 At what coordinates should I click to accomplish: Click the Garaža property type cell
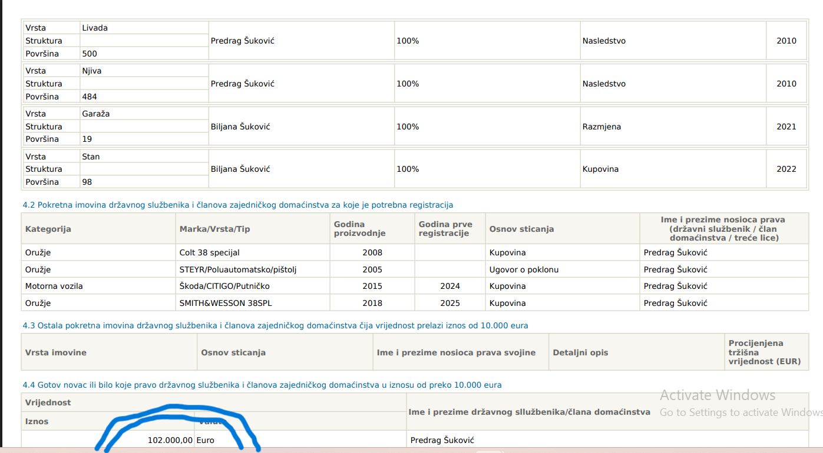coord(96,114)
